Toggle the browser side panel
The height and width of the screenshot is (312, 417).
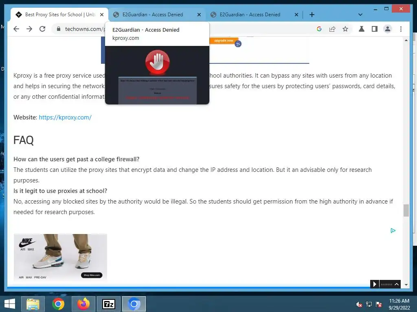click(x=375, y=29)
